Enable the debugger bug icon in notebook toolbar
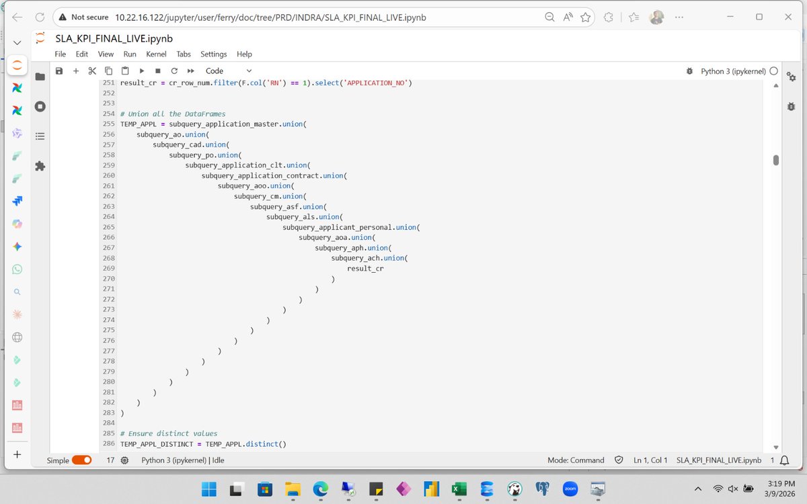This screenshot has height=504, width=807. [689, 71]
